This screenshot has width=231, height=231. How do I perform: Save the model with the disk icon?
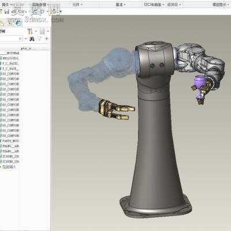[x=7, y=12]
